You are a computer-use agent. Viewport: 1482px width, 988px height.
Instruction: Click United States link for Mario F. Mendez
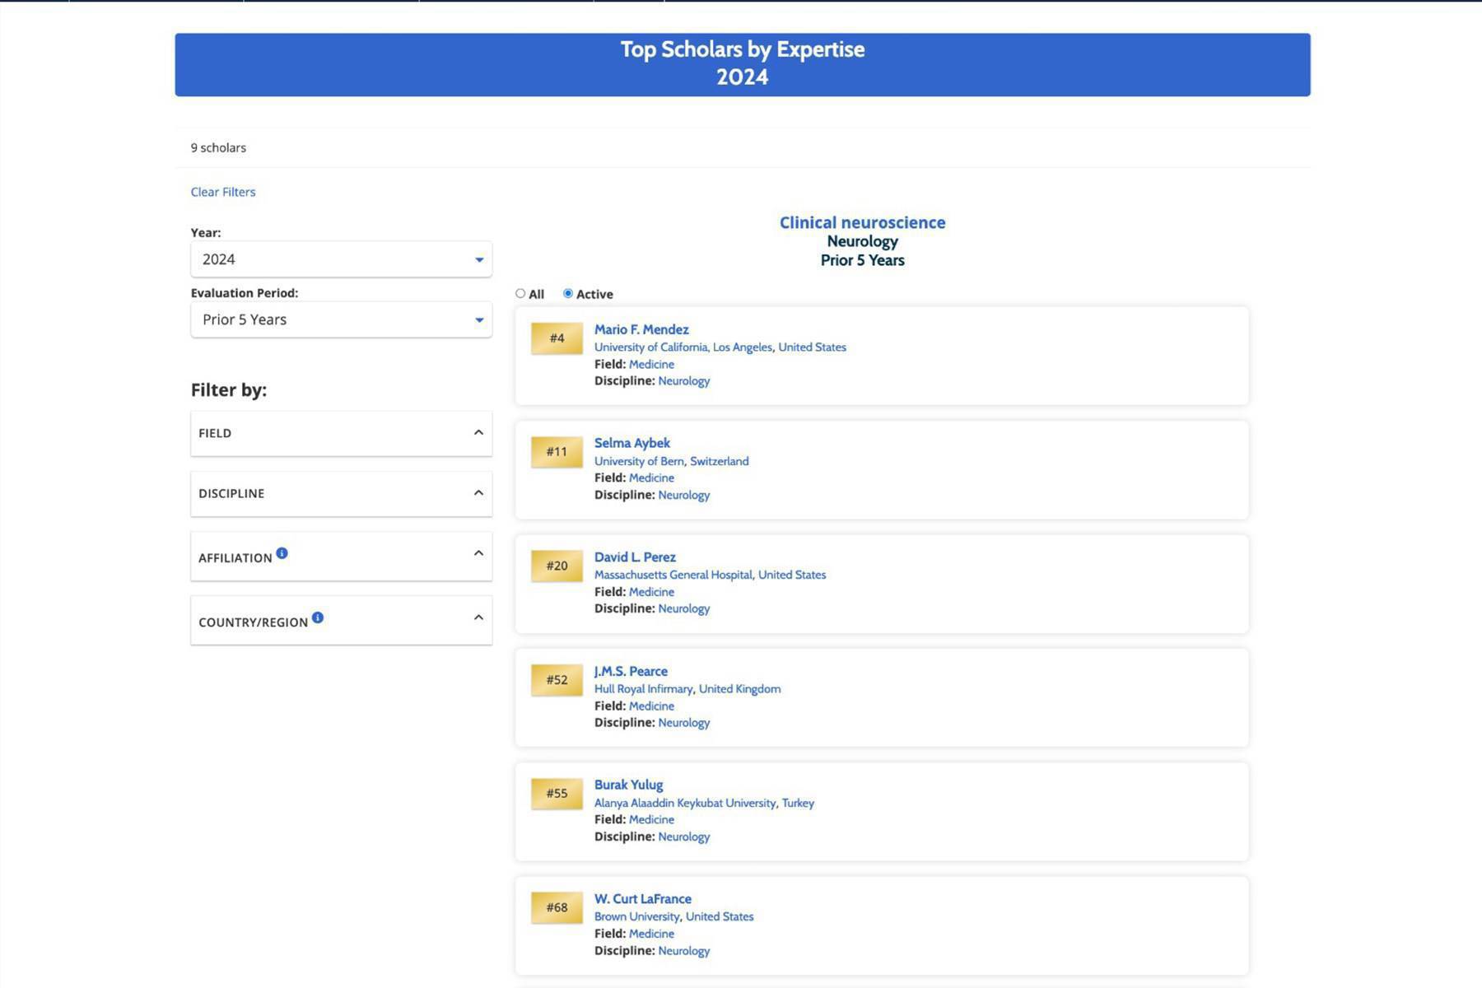812,347
